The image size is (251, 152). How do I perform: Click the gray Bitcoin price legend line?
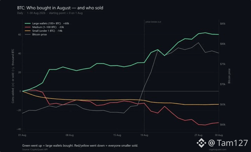click(28, 34)
